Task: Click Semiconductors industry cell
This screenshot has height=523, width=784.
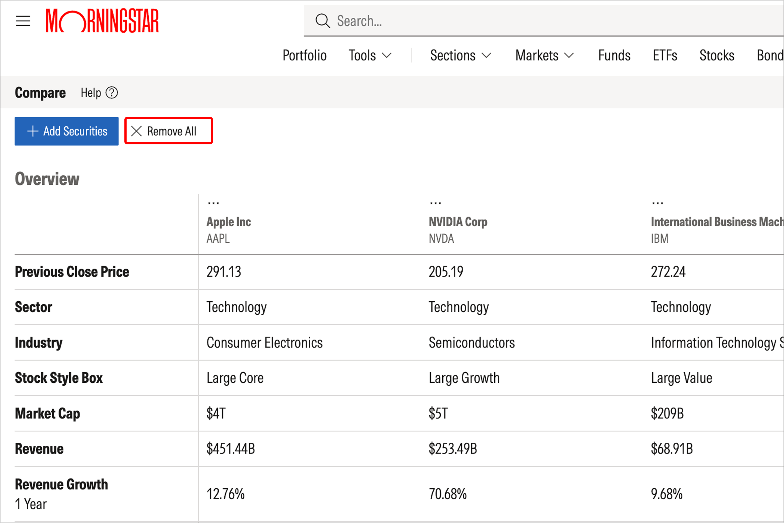Action: point(472,343)
